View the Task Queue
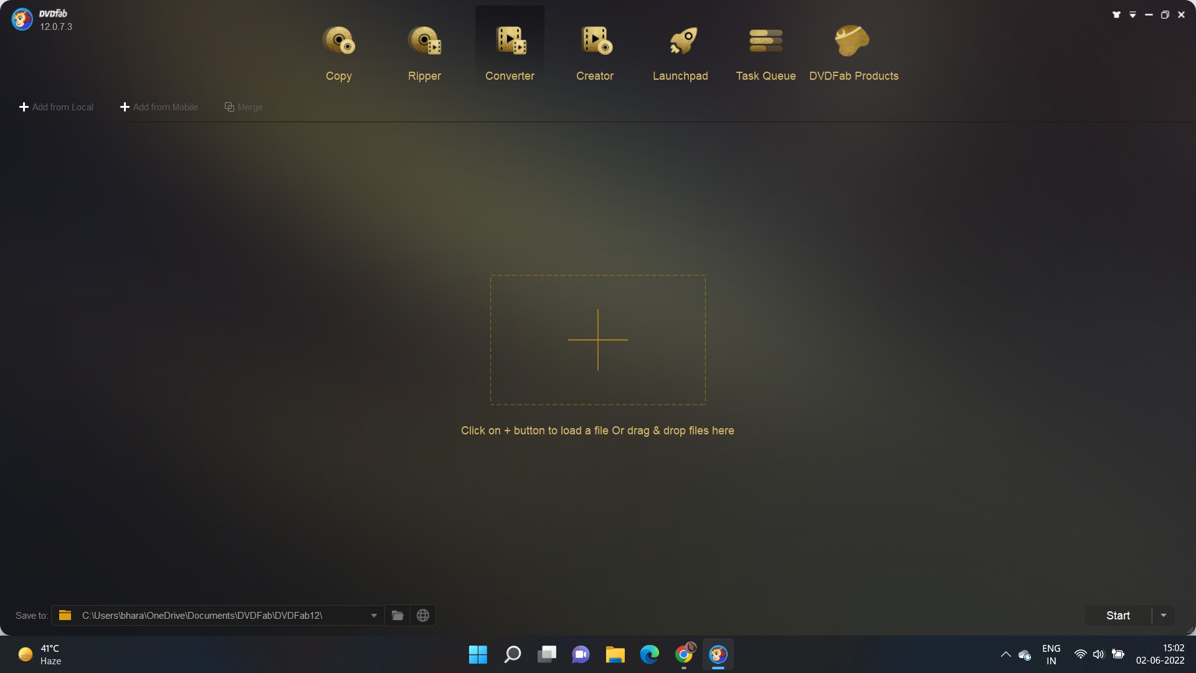This screenshot has width=1196, height=673. pyautogui.click(x=766, y=53)
